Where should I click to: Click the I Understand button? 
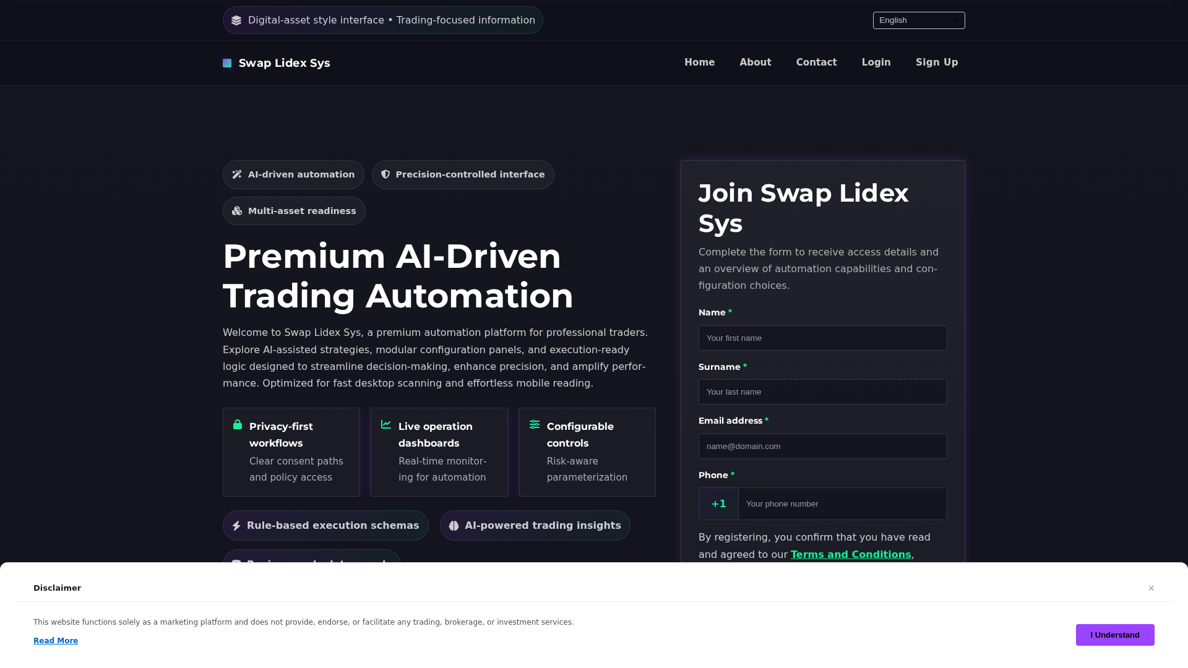[x=1115, y=635]
